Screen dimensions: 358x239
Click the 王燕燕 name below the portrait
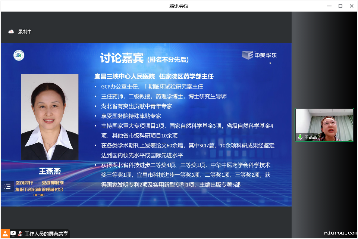pos(50,171)
